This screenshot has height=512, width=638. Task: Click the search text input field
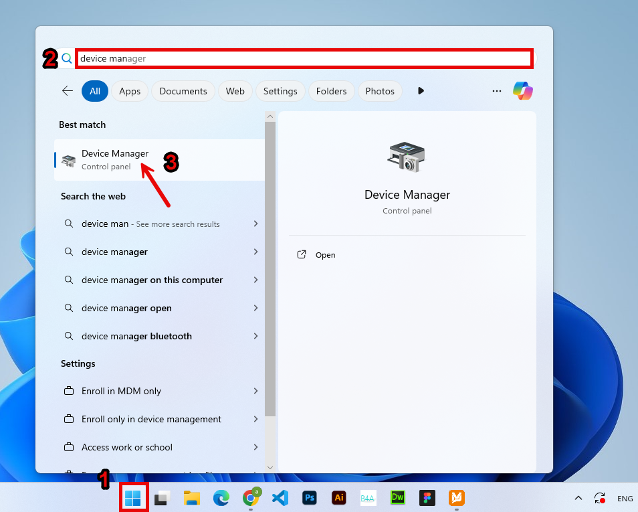pos(304,59)
